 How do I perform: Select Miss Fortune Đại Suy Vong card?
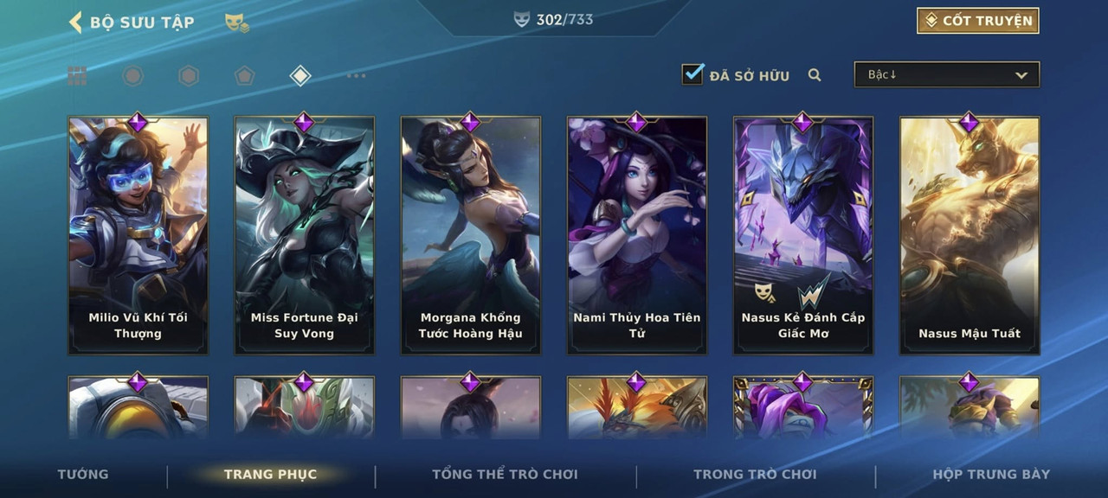[x=305, y=235]
